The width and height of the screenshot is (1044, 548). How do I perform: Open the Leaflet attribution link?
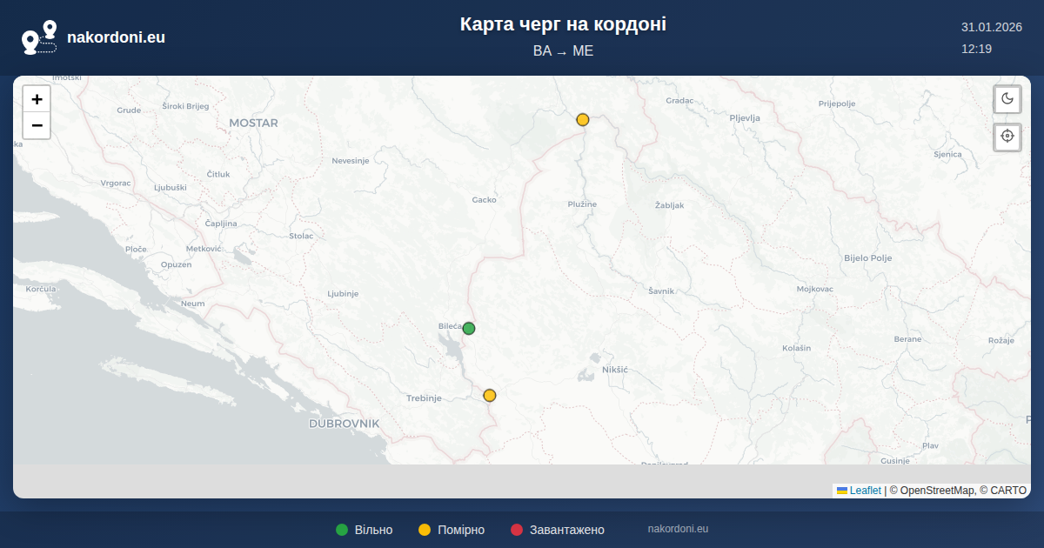(865, 491)
